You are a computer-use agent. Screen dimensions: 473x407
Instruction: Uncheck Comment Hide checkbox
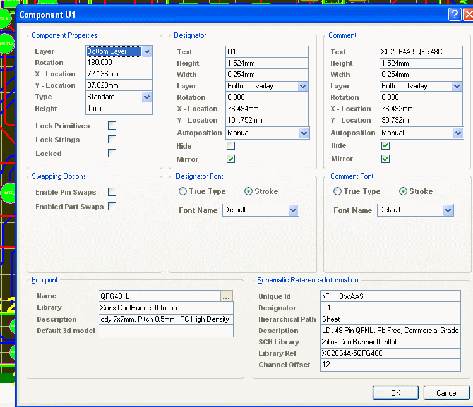pyautogui.click(x=385, y=146)
